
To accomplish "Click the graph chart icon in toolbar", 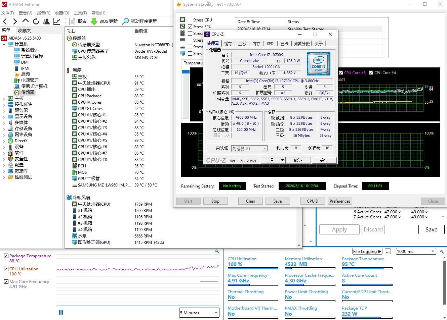I will coord(57,21).
